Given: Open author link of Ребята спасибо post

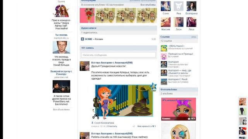Looking at the screenshot, I should click(112, 134).
